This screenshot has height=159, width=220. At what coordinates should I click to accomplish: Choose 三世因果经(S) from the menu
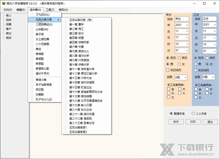pos(44,25)
